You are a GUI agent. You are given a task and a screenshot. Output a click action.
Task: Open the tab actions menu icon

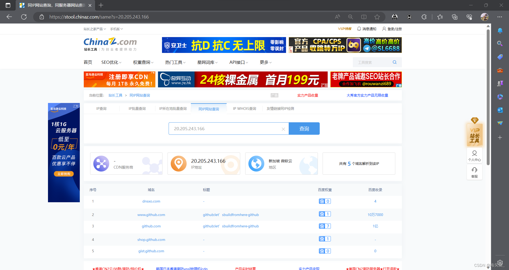point(8,5)
